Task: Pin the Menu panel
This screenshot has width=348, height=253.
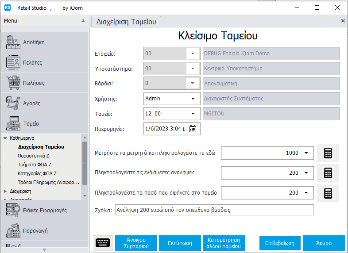Action: tap(83, 21)
